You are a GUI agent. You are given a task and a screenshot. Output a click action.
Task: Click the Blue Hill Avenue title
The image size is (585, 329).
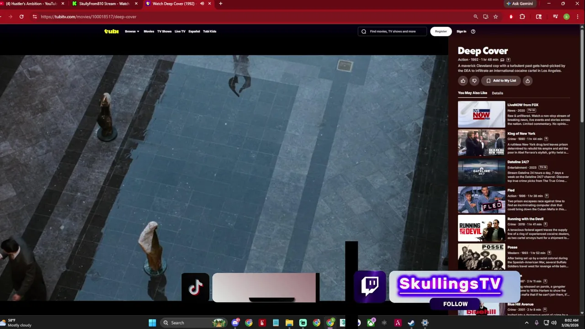coord(521,304)
